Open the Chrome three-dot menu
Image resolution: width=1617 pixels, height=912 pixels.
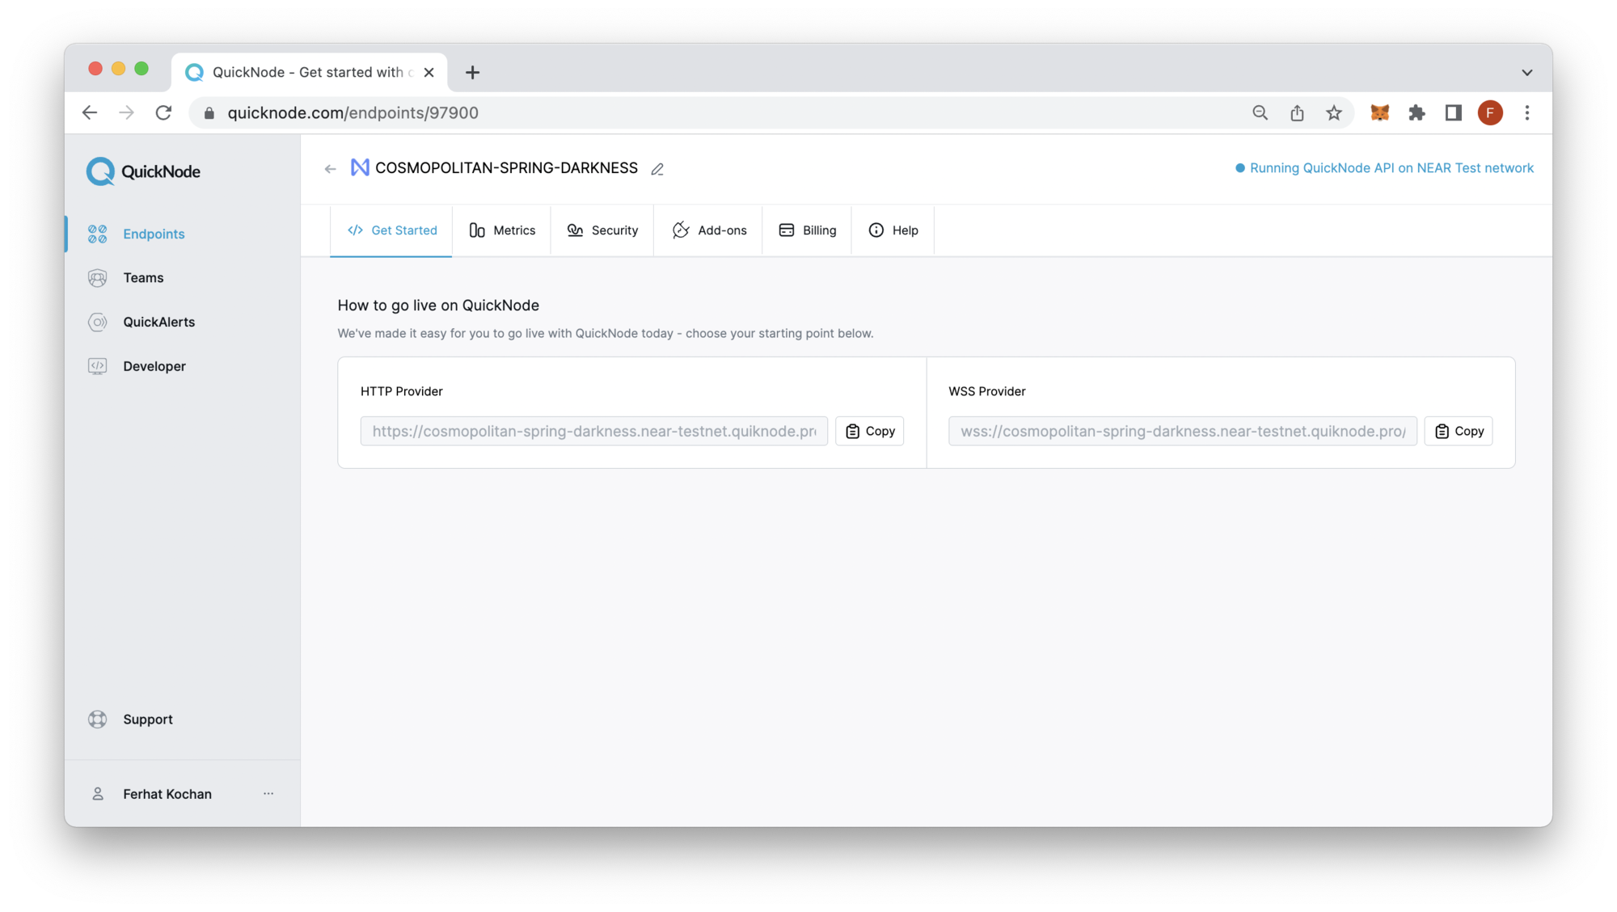[x=1527, y=113]
